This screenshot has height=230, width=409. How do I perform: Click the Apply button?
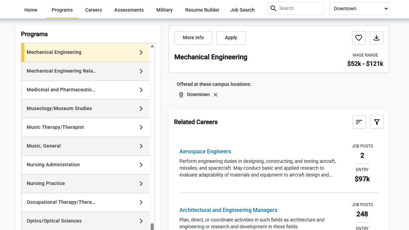[231, 38]
